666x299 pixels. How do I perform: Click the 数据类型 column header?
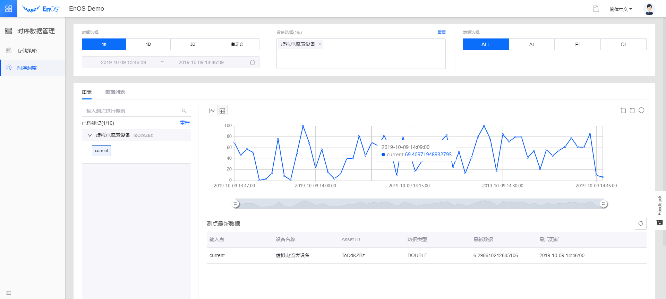pyautogui.click(x=417, y=239)
